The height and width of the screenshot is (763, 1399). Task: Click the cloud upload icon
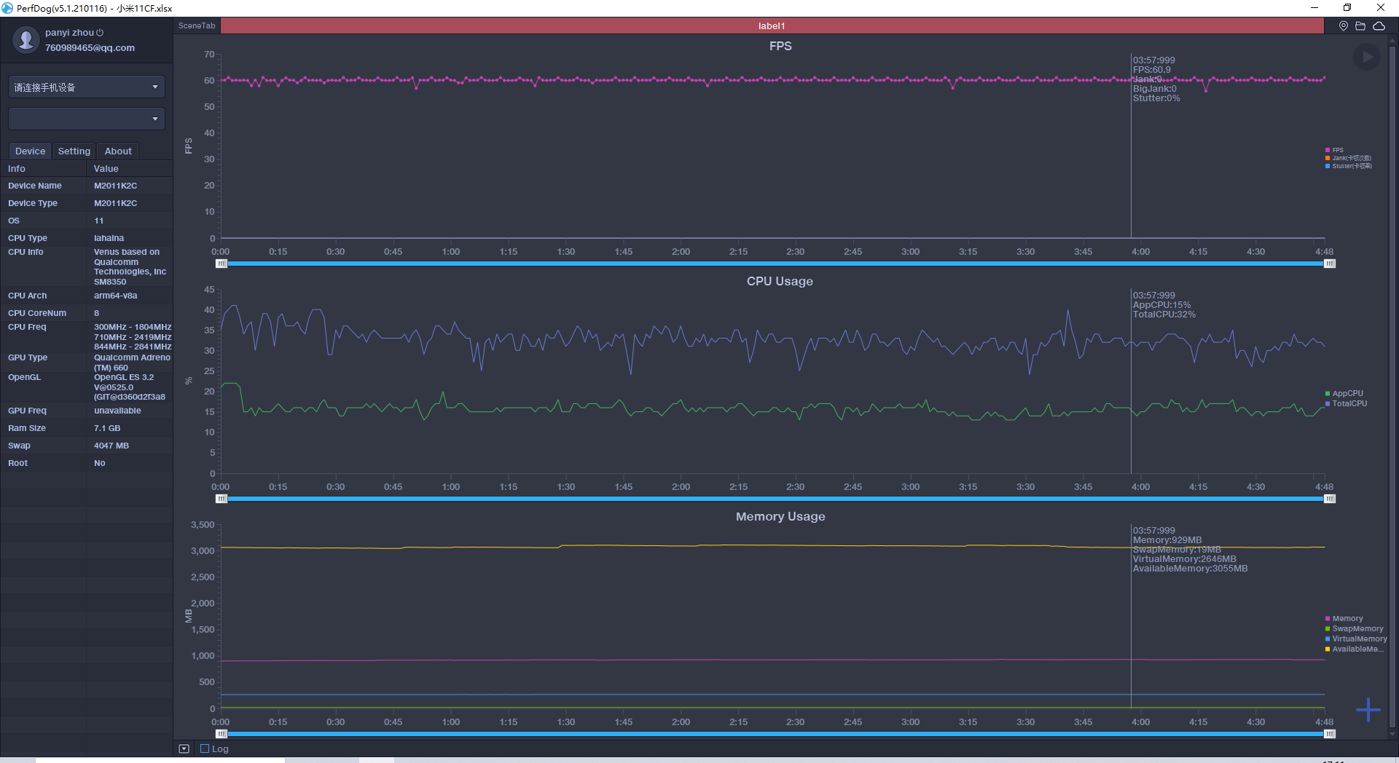pyautogui.click(x=1379, y=25)
